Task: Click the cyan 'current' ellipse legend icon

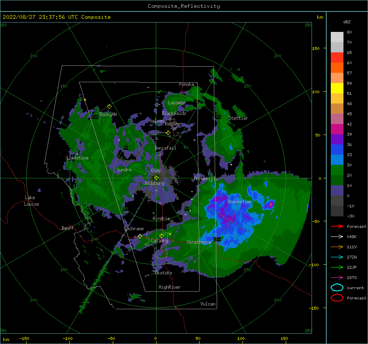Action: pyautogui.click(x=337, y=288)
